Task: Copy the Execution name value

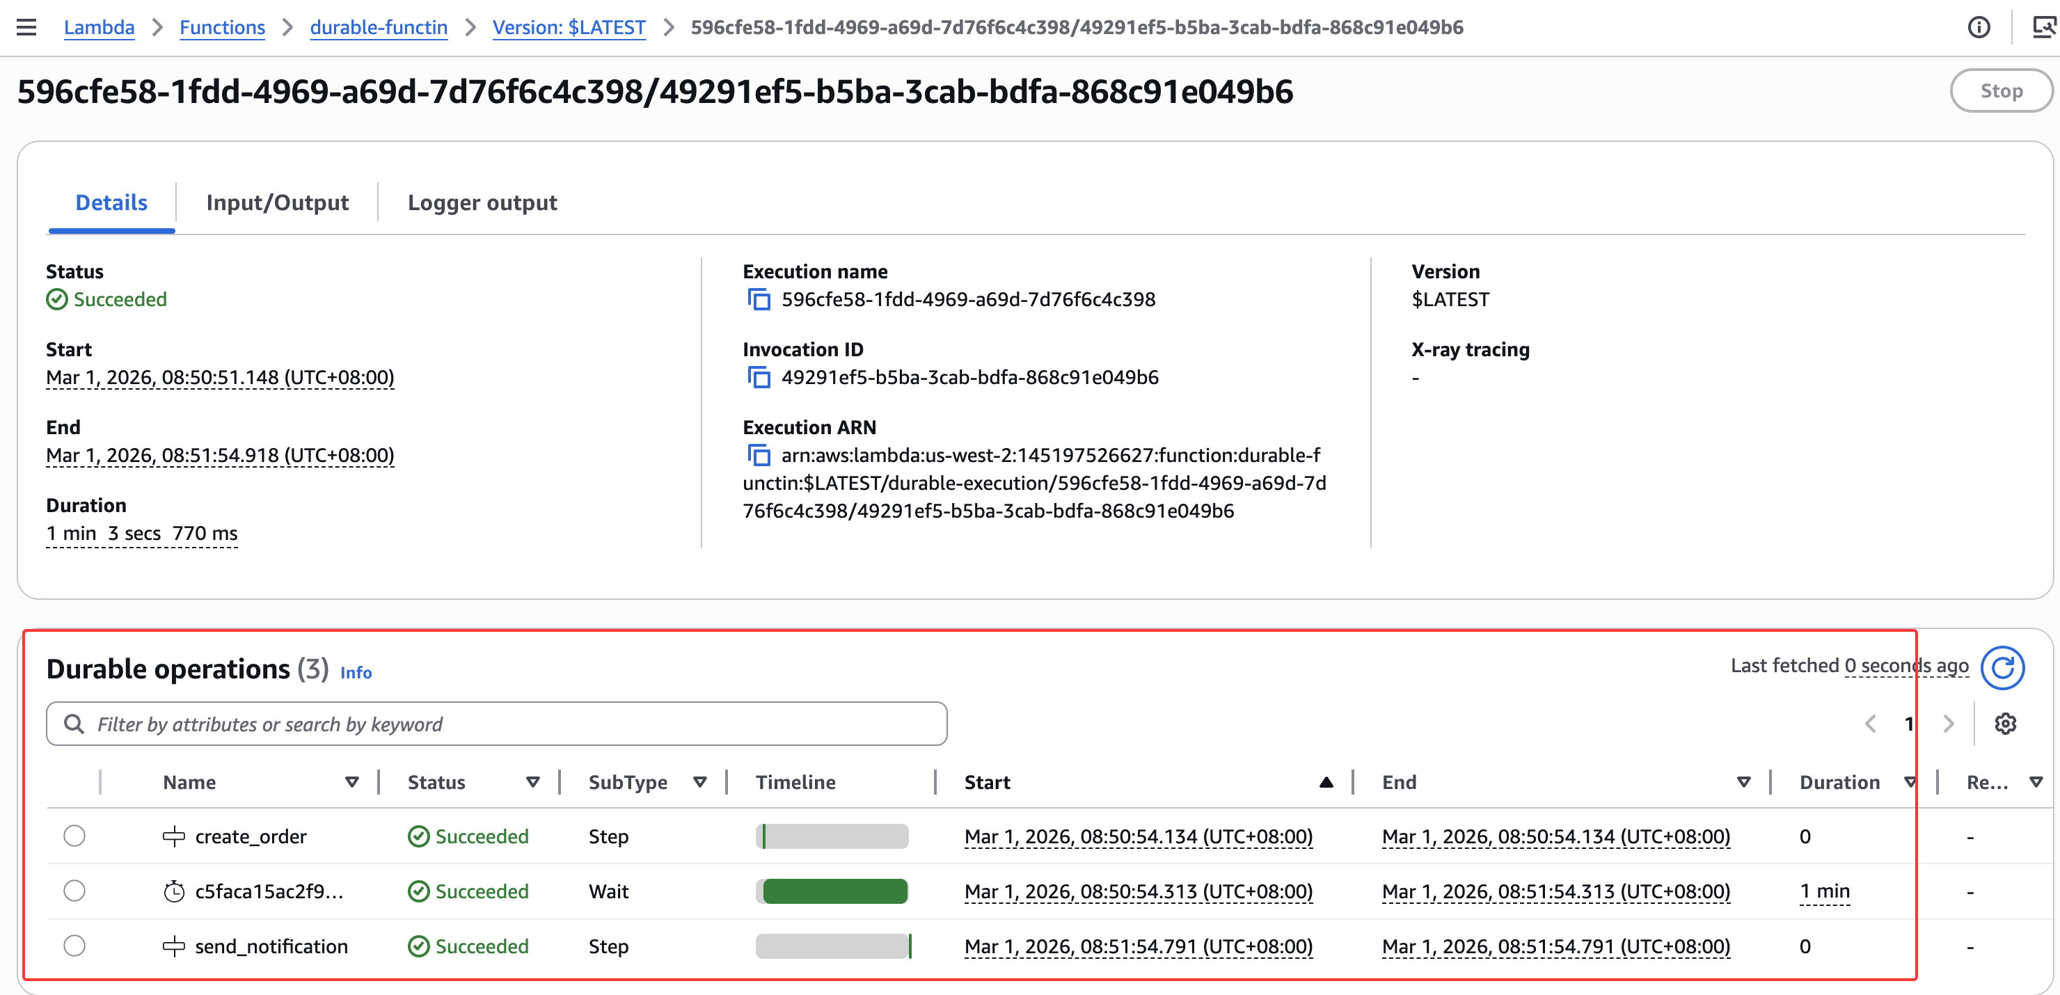Action: (758, 299)
